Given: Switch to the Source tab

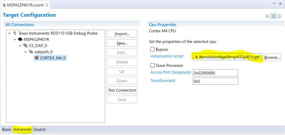Looking at the screenshot, I should [39, 129].
